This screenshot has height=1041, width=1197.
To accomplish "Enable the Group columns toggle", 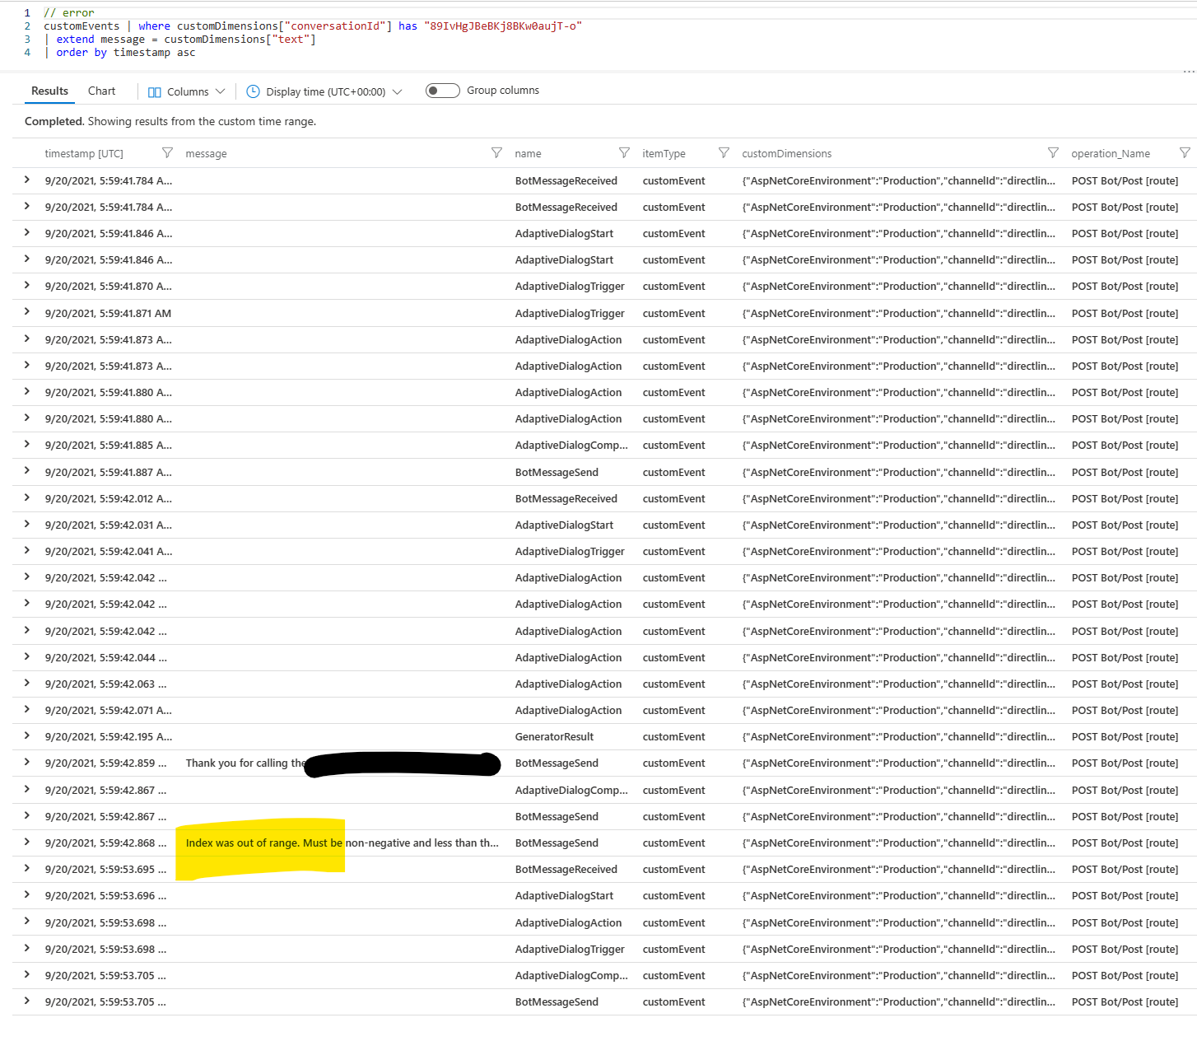I will [442, 91].
